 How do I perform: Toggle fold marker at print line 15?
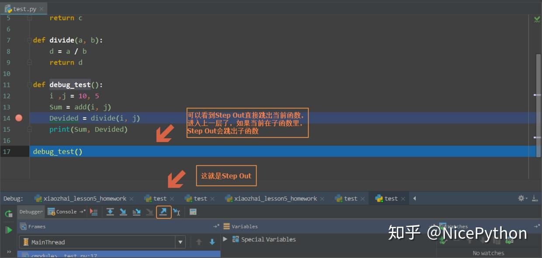point(29,129)
